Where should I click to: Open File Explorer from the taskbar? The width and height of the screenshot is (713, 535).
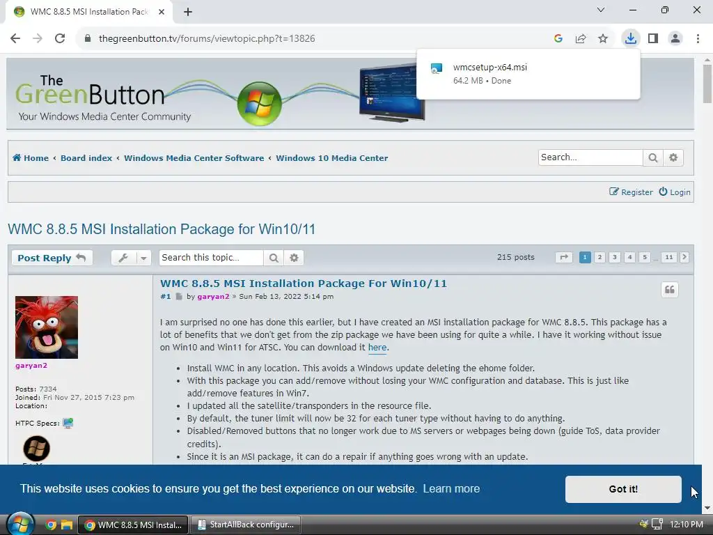(x=67, y=525)
